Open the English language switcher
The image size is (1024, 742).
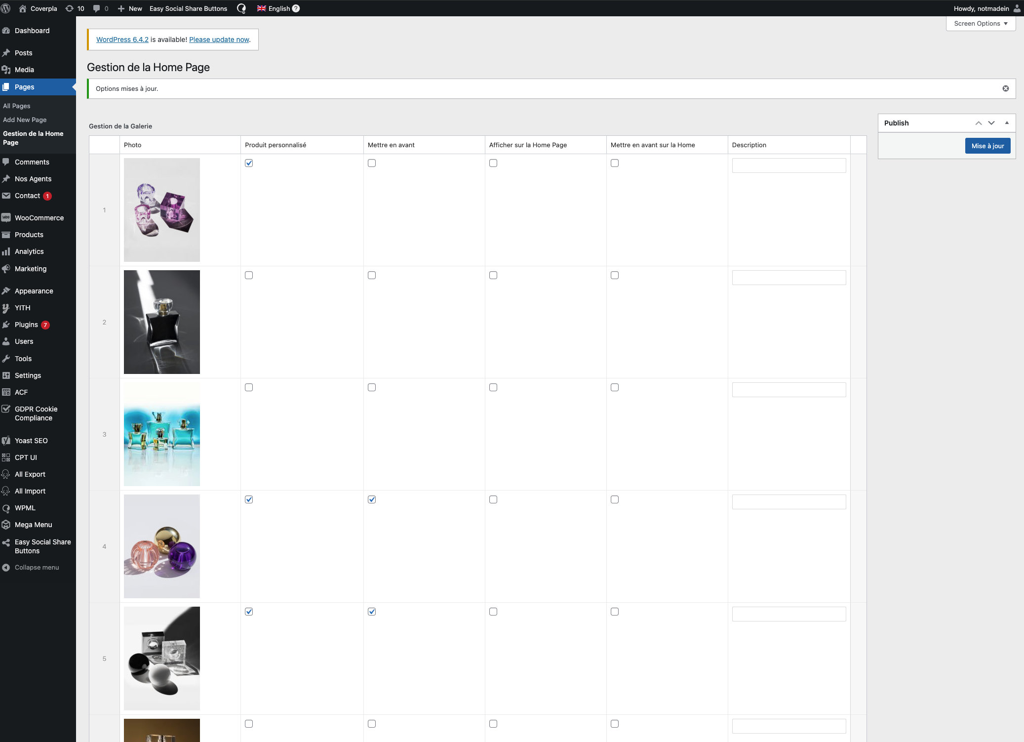(x=274, y=8)
